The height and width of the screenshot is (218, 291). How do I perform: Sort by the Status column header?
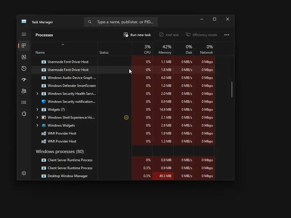coord(115,49)
